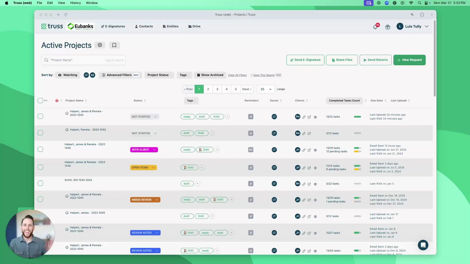Check the OPEN ITEMS project row
The height and width of the screenshot is (264, 470).
click(x=40, y=167)
